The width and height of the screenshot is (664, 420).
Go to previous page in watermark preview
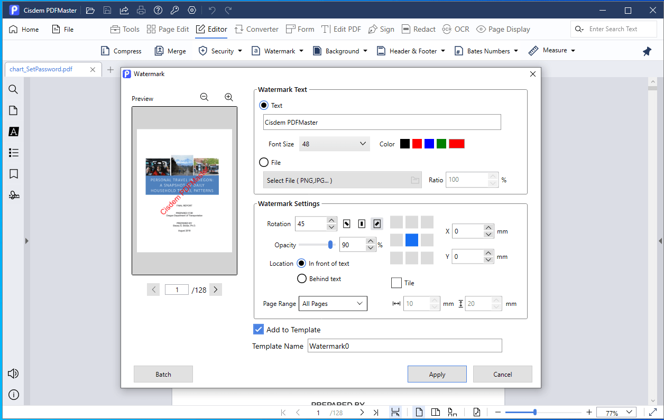coord(153,290)
